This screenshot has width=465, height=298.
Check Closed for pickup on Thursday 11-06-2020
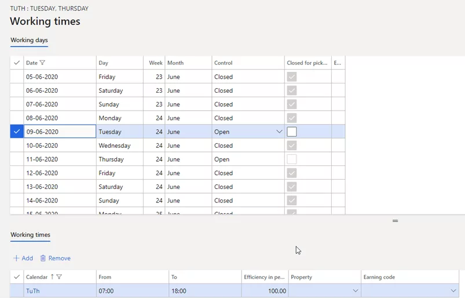tap(292, 159)
